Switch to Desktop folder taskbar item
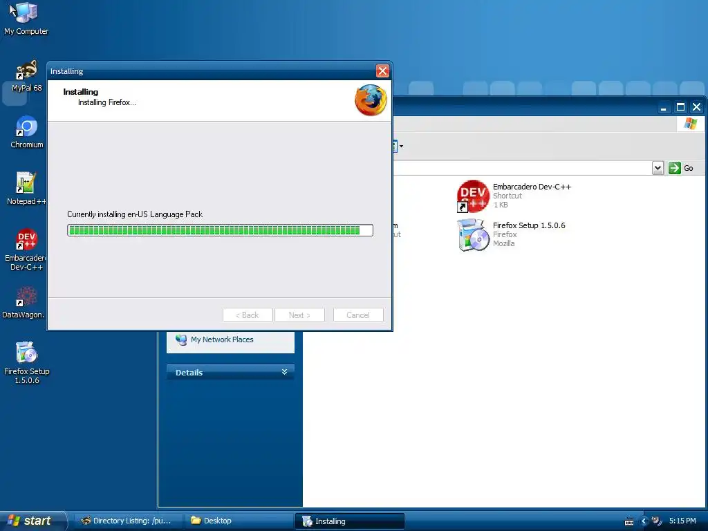Image resolution: width=708 pixels, height=531 pixels. (239, 521)
